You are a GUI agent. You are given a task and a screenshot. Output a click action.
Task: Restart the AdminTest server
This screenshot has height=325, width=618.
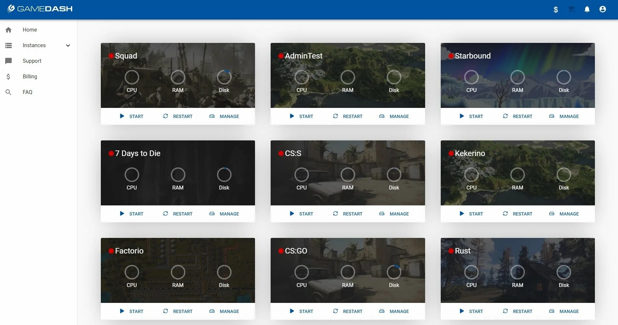click(x=348, y=116)
